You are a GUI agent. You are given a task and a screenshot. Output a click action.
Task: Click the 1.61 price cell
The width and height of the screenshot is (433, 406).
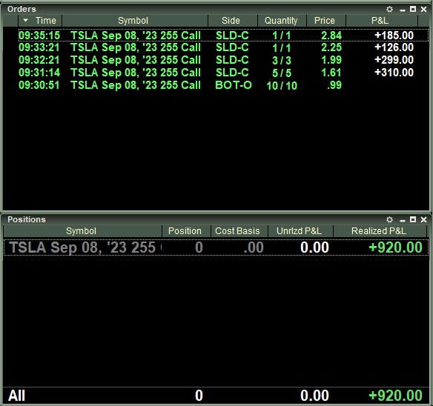click(x=331, y=73)
